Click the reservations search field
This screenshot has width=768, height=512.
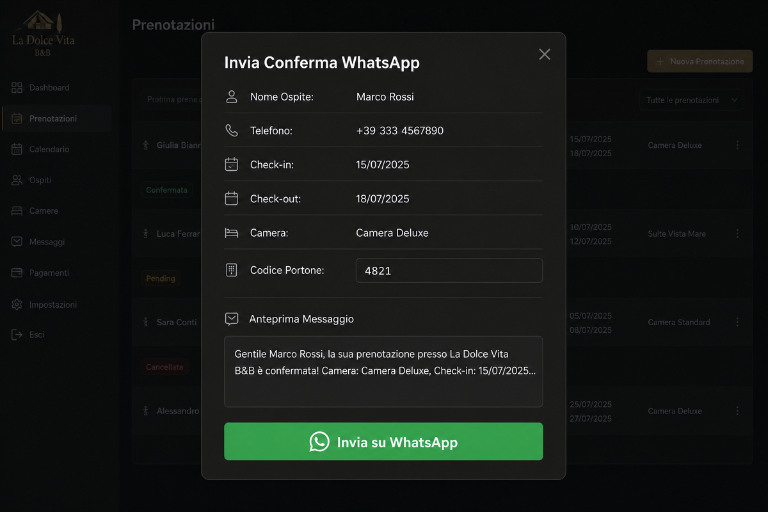coord(172,99)
